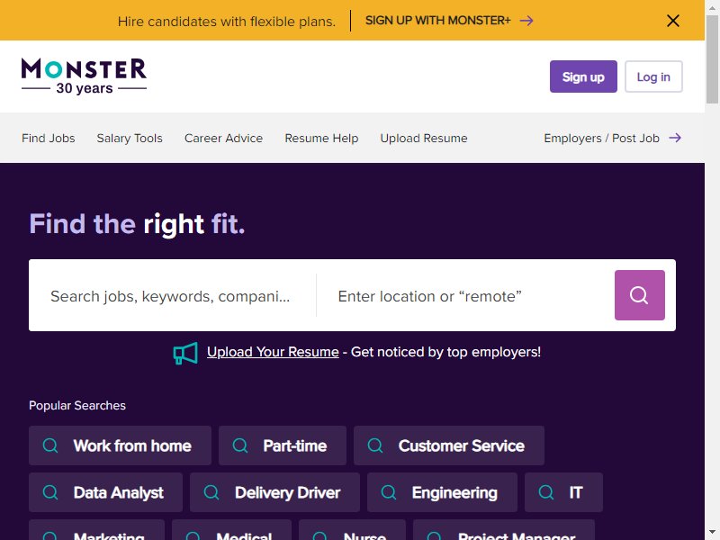Search popular term Data Analyst
This screenshot has width=720, height=540.
tap(105, 492)
